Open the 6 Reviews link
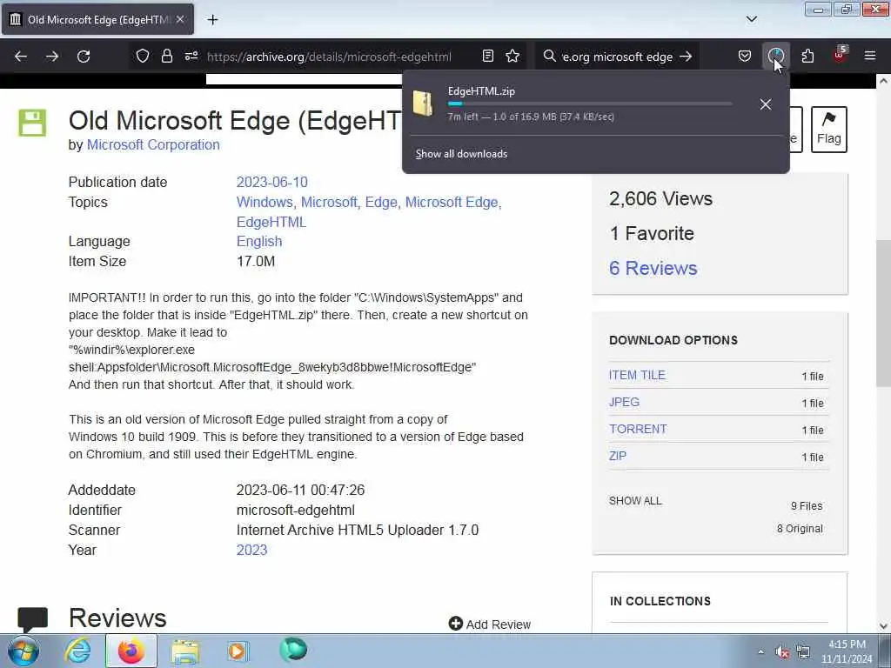This screenshot has height=668, width=891. [x=653, y=268]
